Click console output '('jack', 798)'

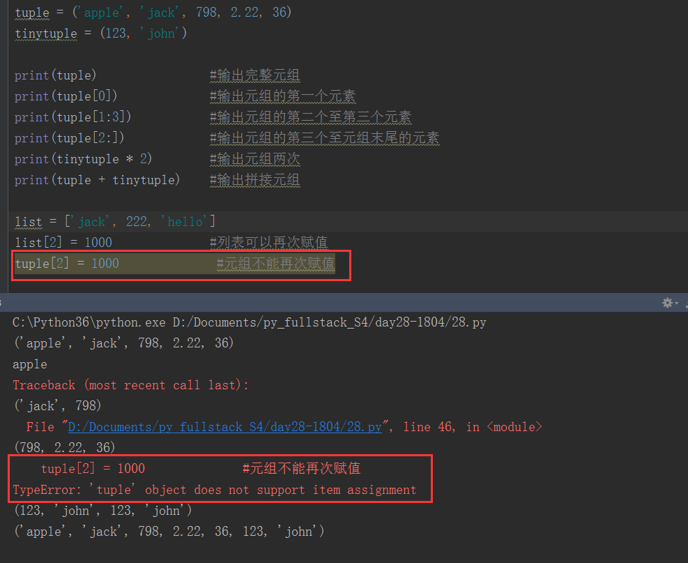coord(58,406)
